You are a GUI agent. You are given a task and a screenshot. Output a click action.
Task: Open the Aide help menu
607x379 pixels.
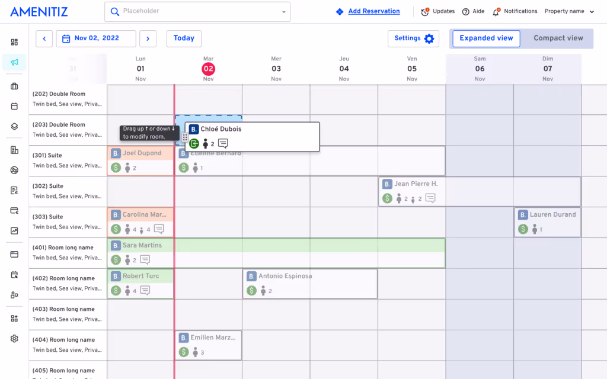click(474, 11)
